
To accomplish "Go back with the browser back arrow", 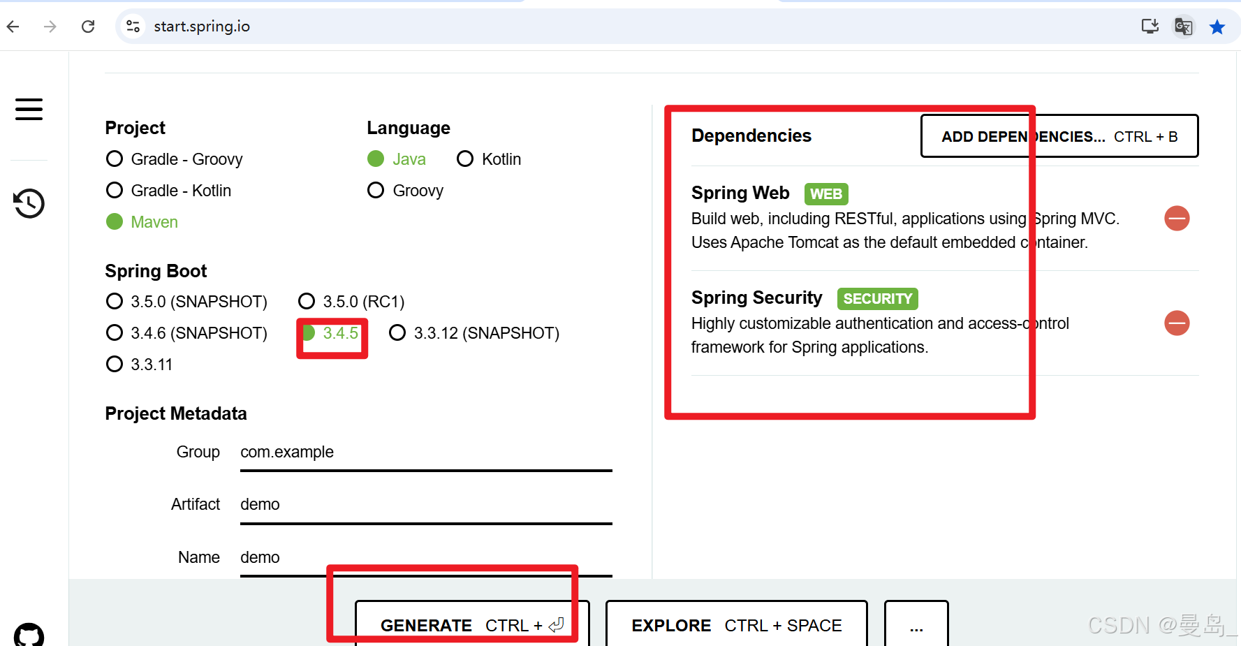I will [x=13, y=27].
